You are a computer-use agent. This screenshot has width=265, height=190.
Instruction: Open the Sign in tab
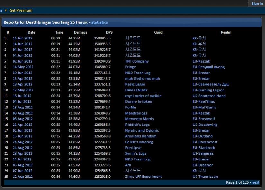pos(257,4)
